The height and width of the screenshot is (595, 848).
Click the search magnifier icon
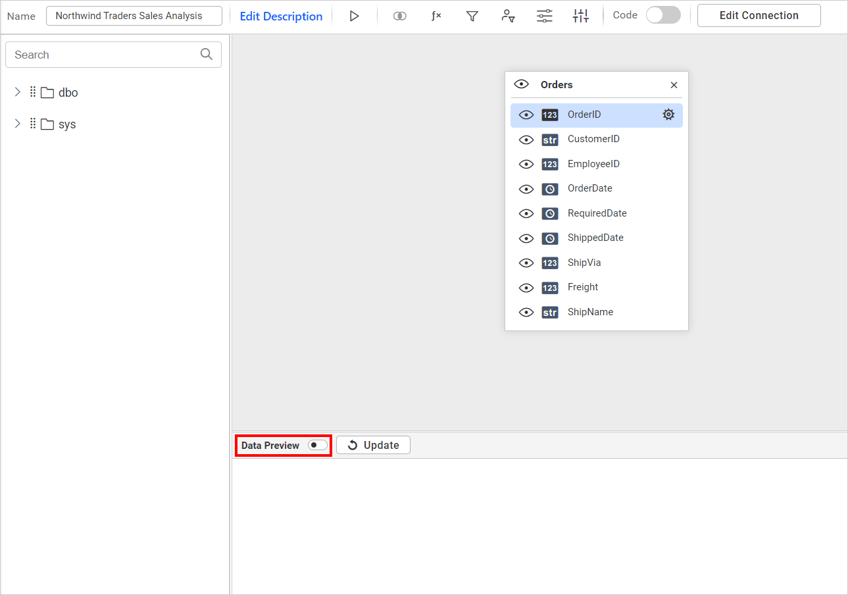pos(207,55)
